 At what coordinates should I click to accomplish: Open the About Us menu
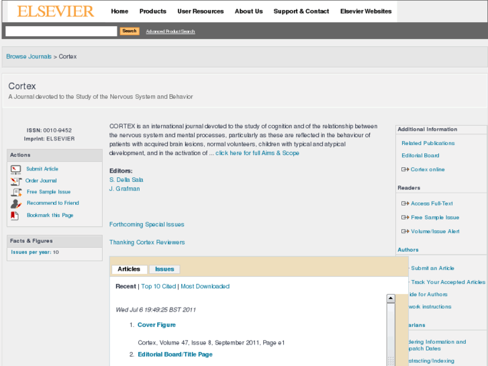coord(248,11)
